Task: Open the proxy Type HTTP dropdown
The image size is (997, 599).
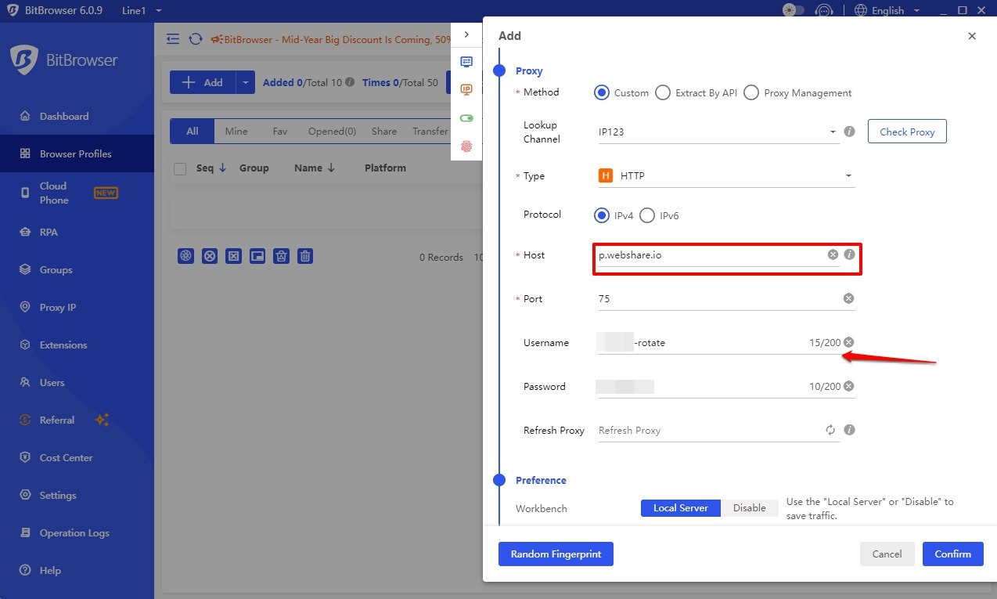Action: click(726, 176)
